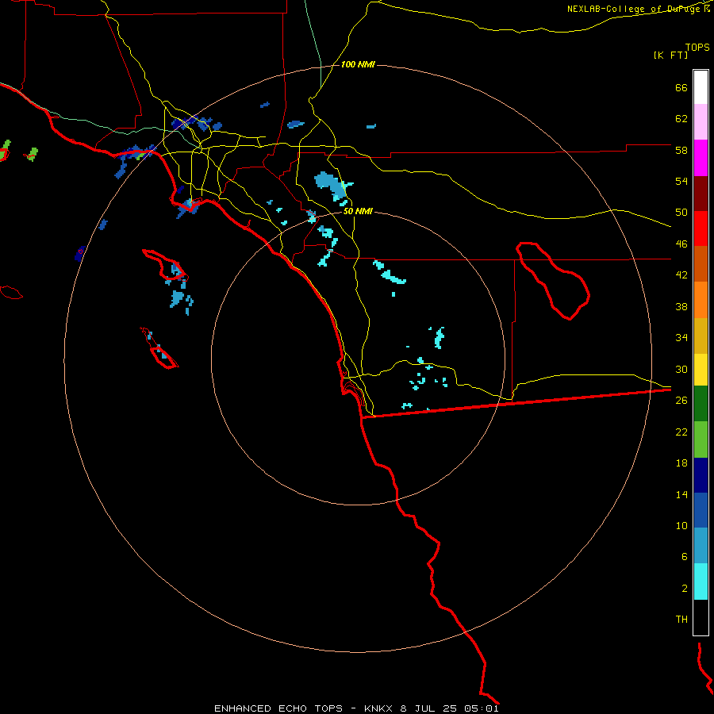714x714 pixels.
Task: Click the NEXLAB-College of DuPage credit
Action: pos(635,9)
